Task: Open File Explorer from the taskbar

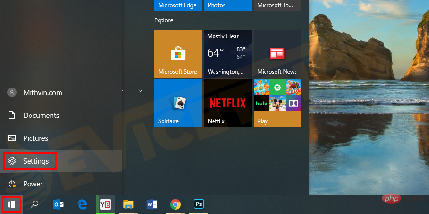Action: click(x=129, y=204)
